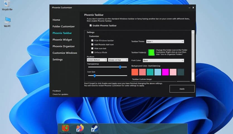
Task: Open Settings in the sidebar
Action: (57, 60)
